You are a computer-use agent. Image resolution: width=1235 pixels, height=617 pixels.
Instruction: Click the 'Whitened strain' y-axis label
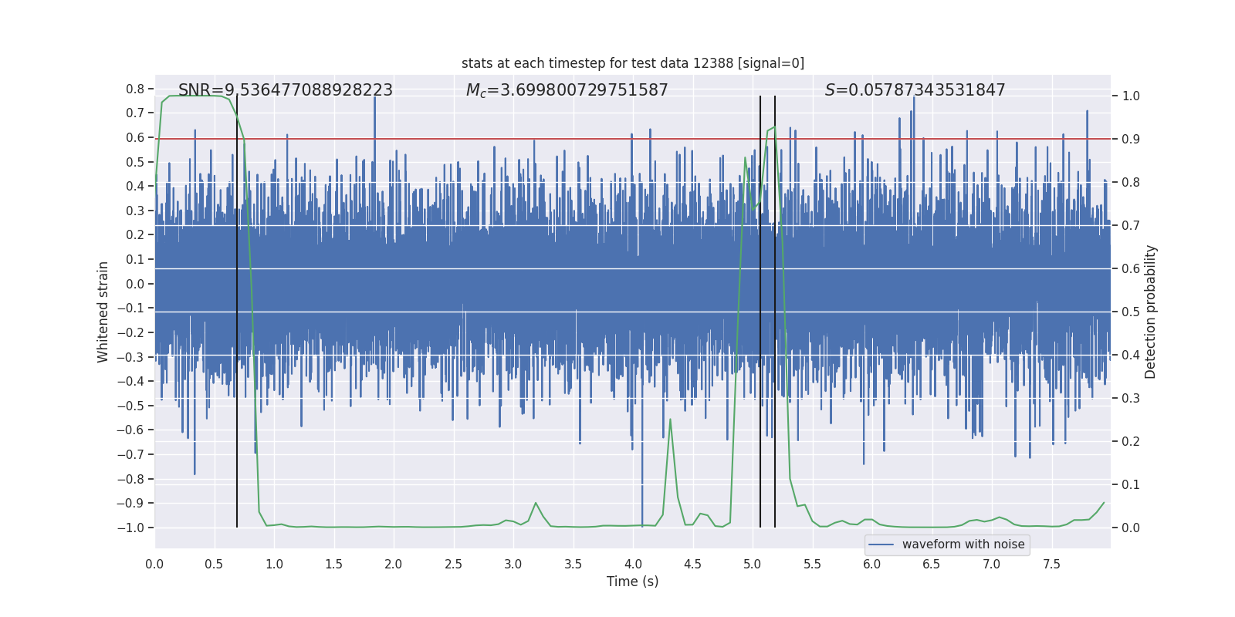[103, 312]
